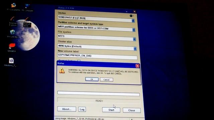Click the 'Partition scheme and target system type' label
This screenshot has height=120, width=214.
[81, 23]
